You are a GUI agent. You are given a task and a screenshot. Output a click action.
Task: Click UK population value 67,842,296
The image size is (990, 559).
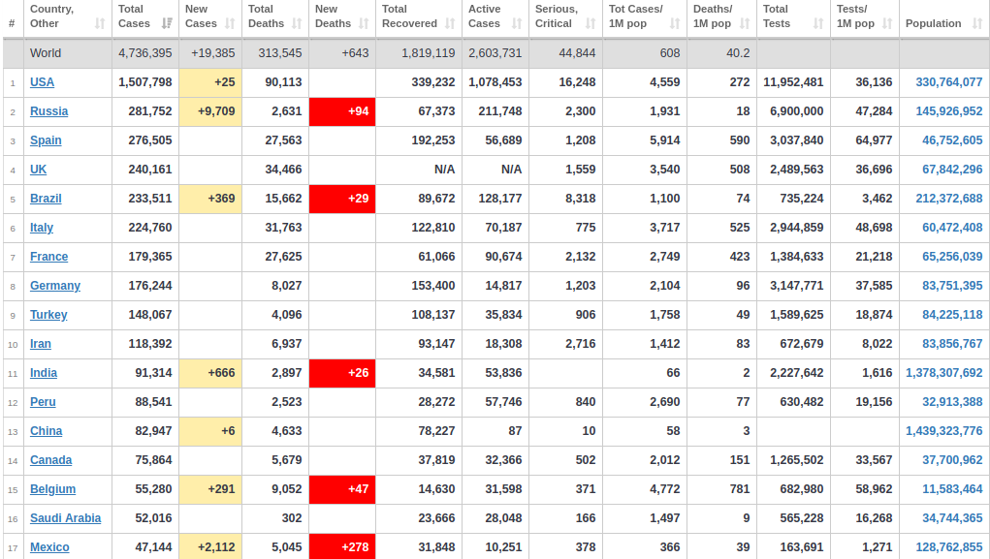(x=952, y=170)
